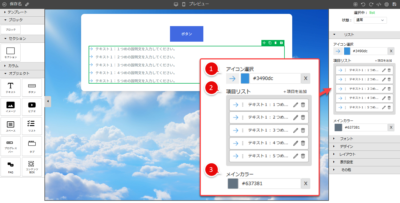Open the 状態 dropdown showing 通常

click(x=370, y=20)
